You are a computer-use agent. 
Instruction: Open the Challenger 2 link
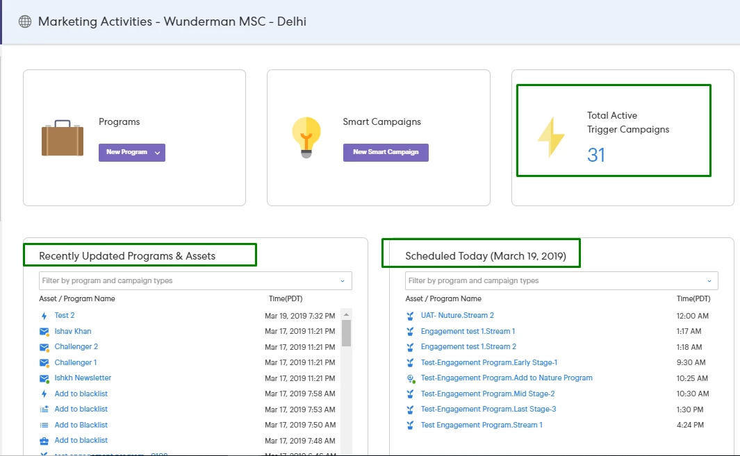tap(76, 346)
